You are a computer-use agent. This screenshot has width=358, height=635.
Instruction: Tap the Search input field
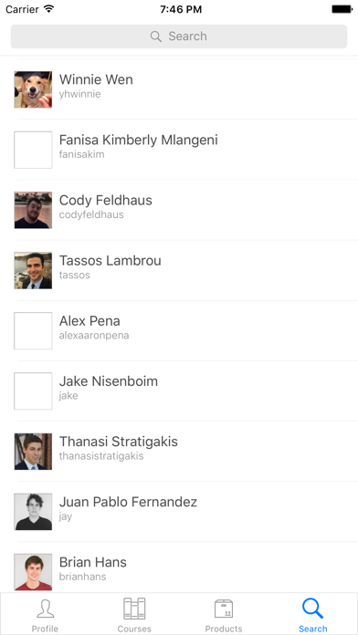click(x=179, y=36)
